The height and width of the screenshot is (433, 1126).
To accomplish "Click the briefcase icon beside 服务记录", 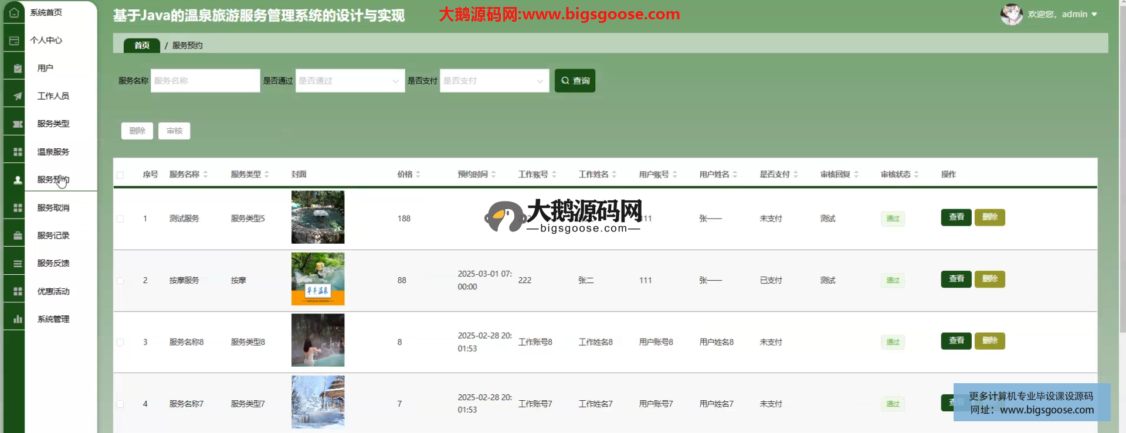I will pos(18,236).
